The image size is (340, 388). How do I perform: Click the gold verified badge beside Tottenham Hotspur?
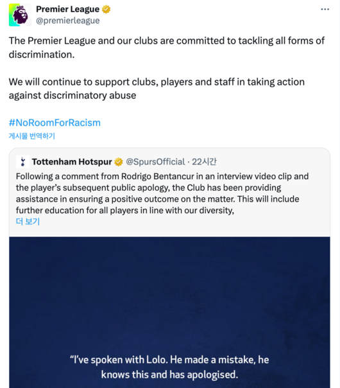click(x=119, y=162)
